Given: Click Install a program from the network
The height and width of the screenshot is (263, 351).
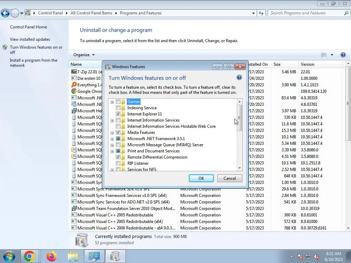Looking at the screenshot, I should click(x=34, y=63).
